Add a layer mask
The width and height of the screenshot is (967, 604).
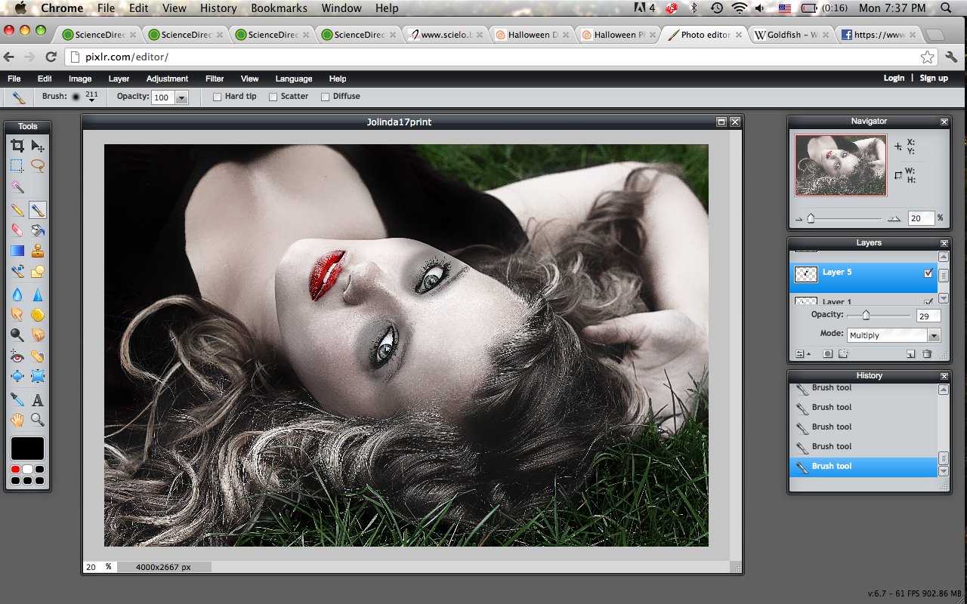[827, 353]
